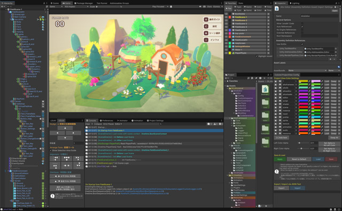Click the PlayerPhysic favorite item icon
Image resolution: width=342 pixels, height=211 pixels.
233,53
